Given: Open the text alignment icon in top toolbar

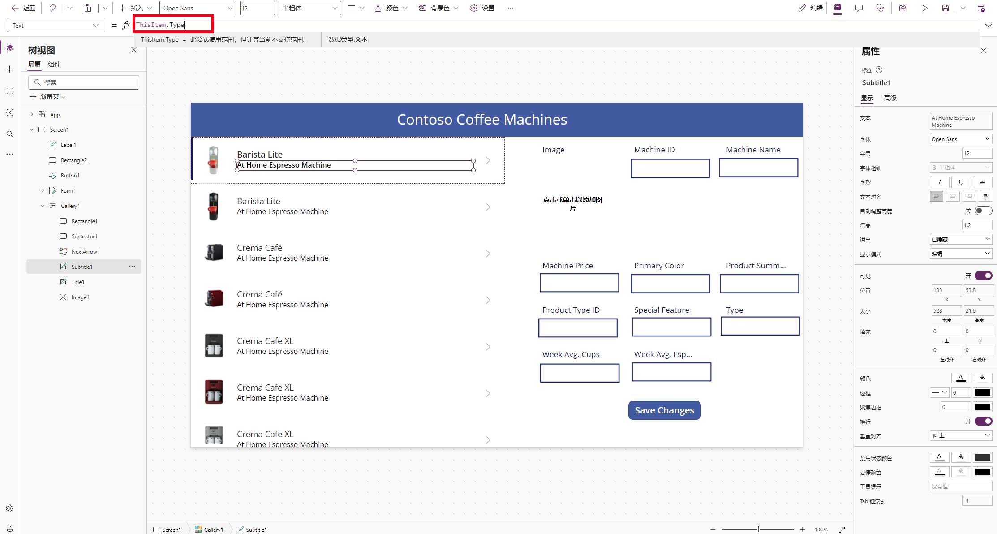Looking at the screenshot, I should tap(351, 8).
